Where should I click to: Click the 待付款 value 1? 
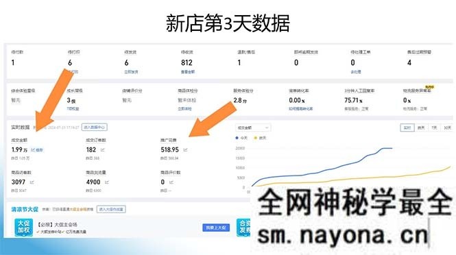click(13, 62)
